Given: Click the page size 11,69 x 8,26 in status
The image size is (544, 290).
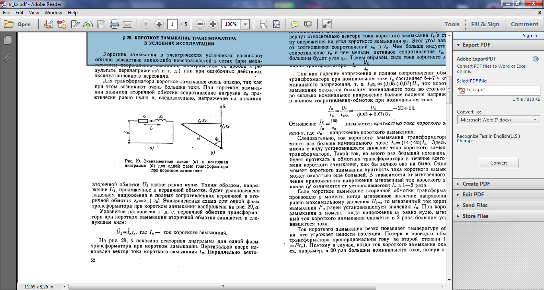Looking at the screenshot, I should click(x=39, y=286).
